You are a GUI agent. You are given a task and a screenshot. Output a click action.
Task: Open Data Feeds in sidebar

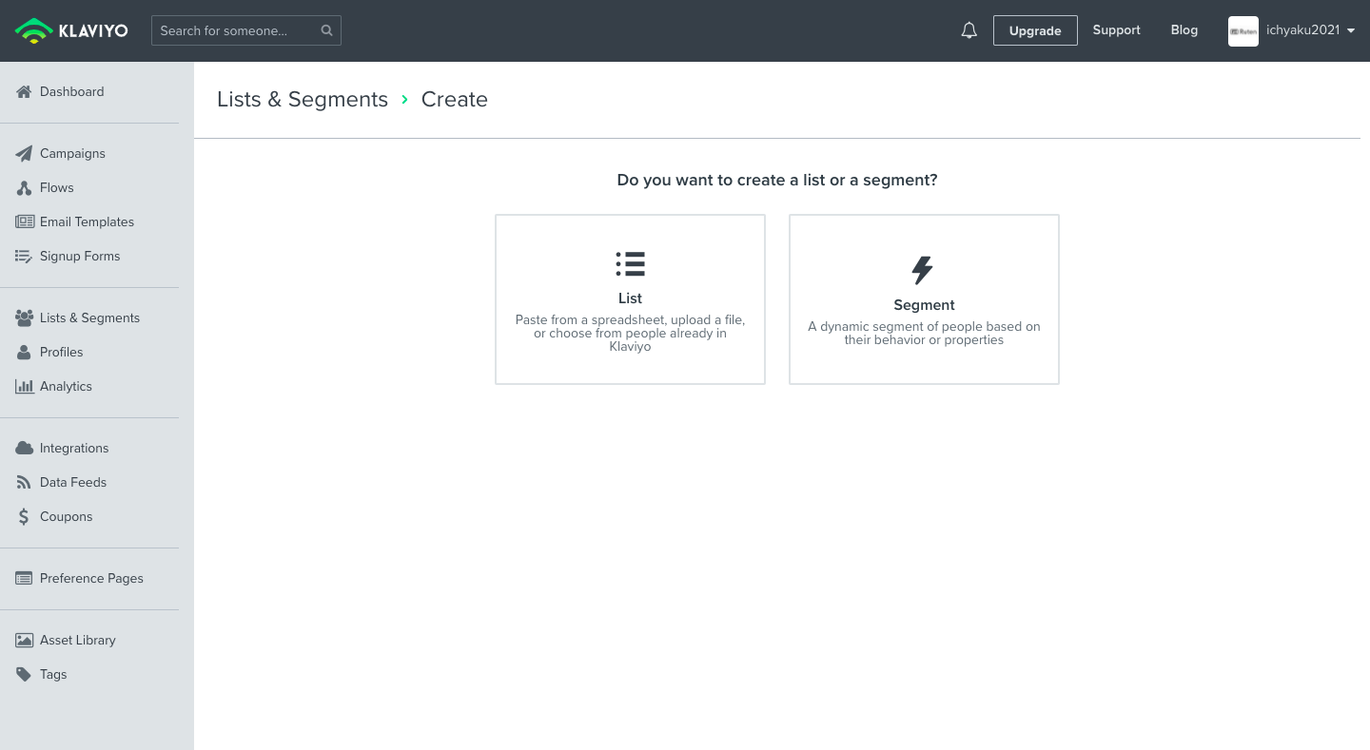tap(73, 482)
